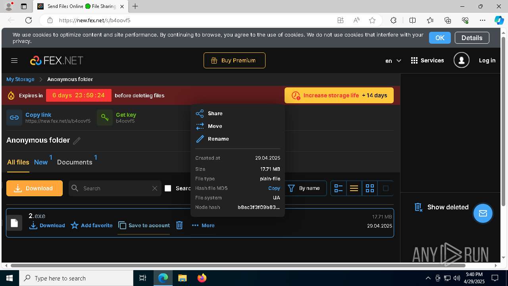The width and height of the screenshot is (508, 286).
Task: Refresh the browser page
Action: pos(29,20)
